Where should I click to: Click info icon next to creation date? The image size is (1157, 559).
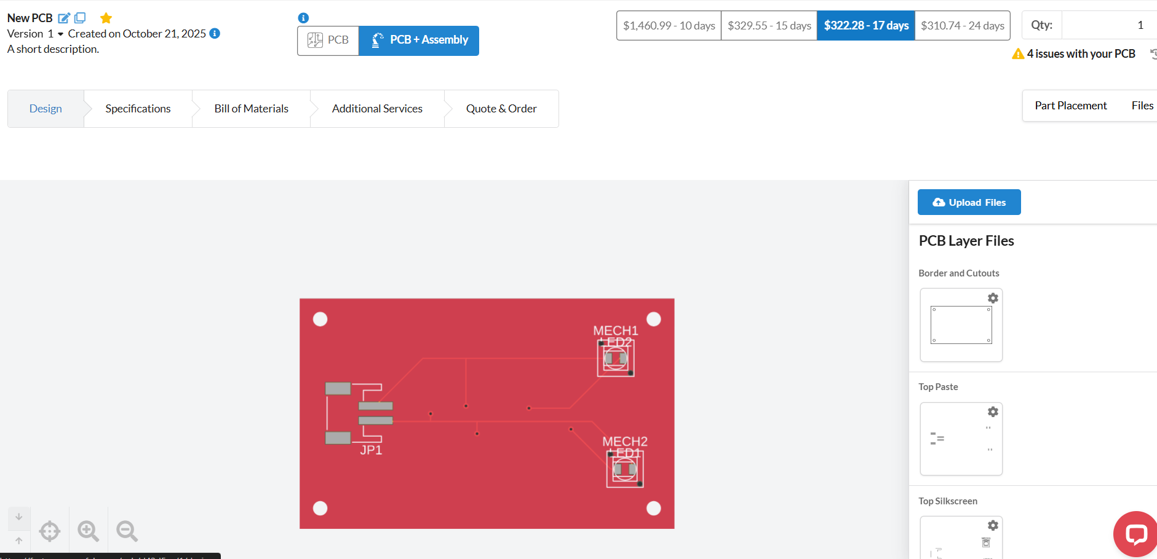click(x=215, y=33)
